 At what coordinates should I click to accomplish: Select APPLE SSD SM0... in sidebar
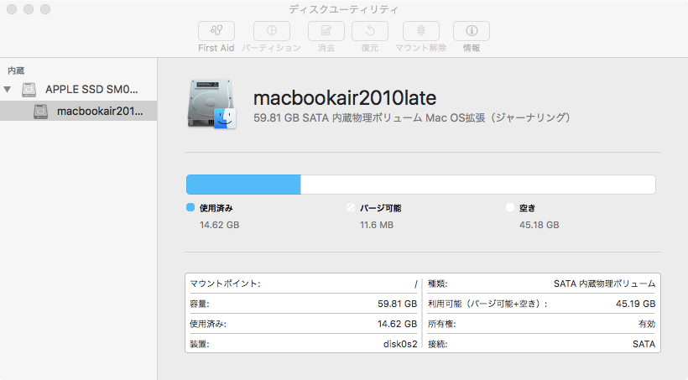[90, 89]
